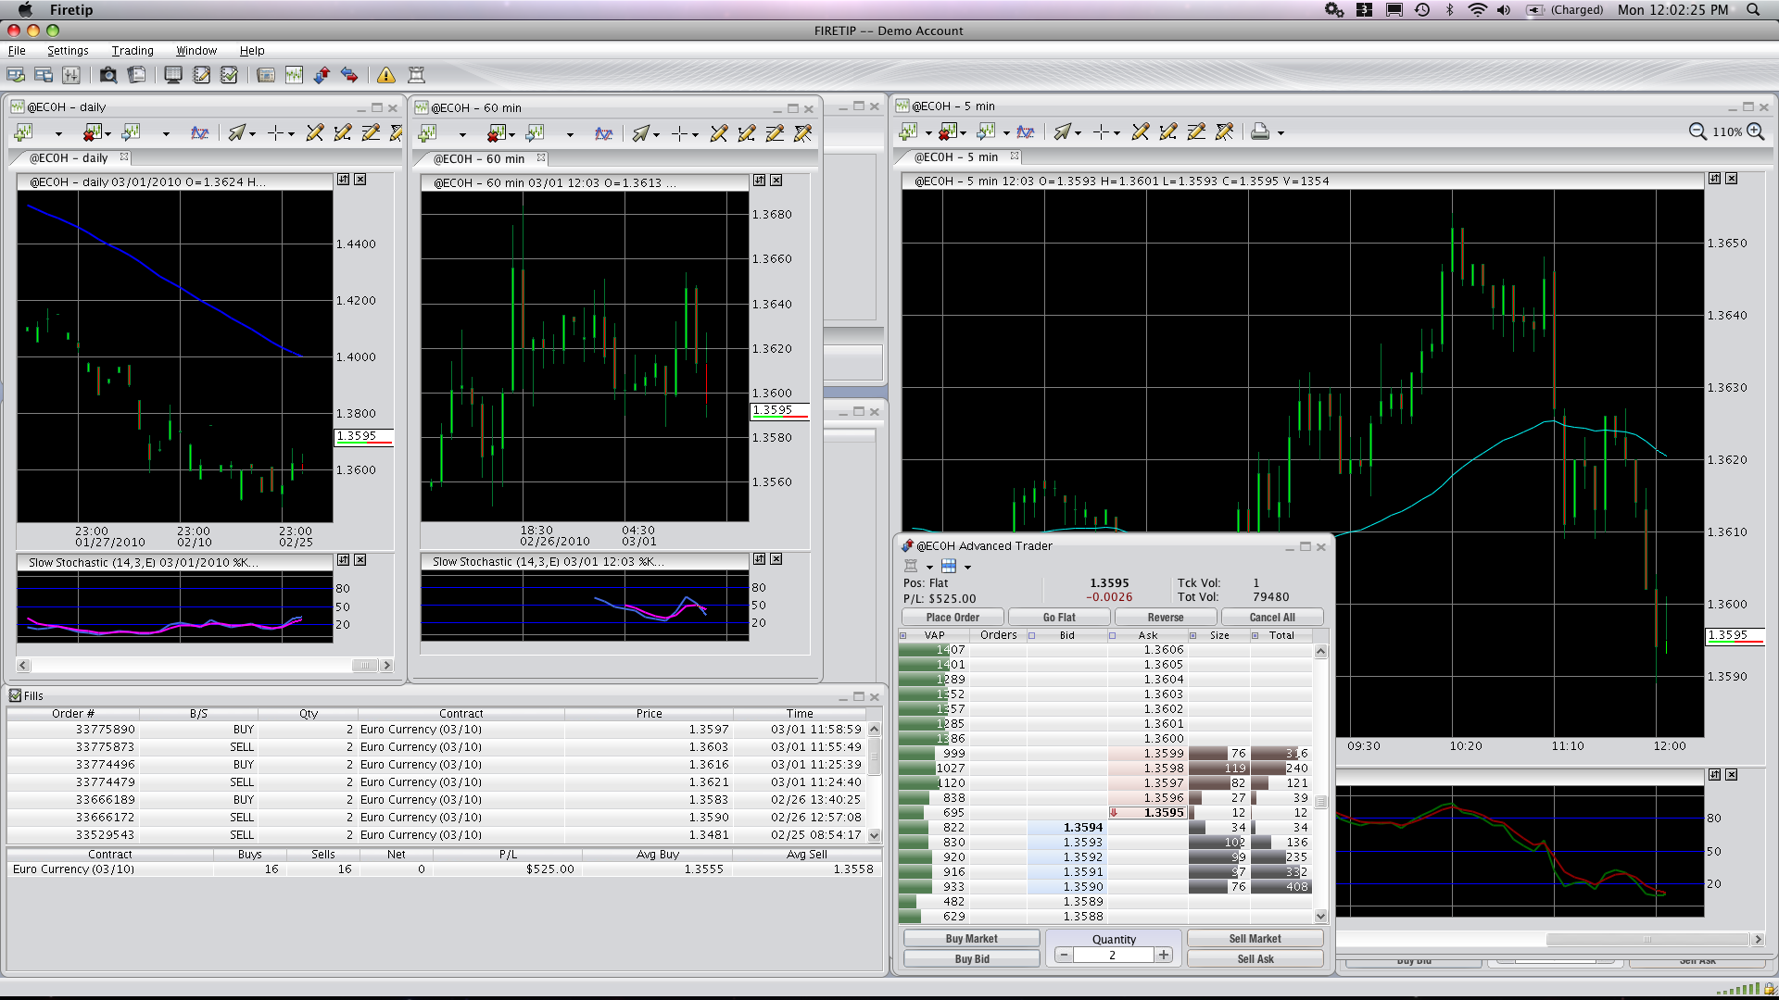Click add study icon in 5 min chart toolbar
Image resolution: width=1779 pixels, height=1000 pixels.
point(908,132)
